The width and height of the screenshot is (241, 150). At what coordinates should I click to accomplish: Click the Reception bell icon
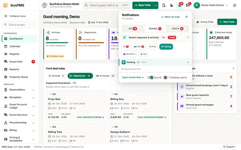tap(6, 97)
